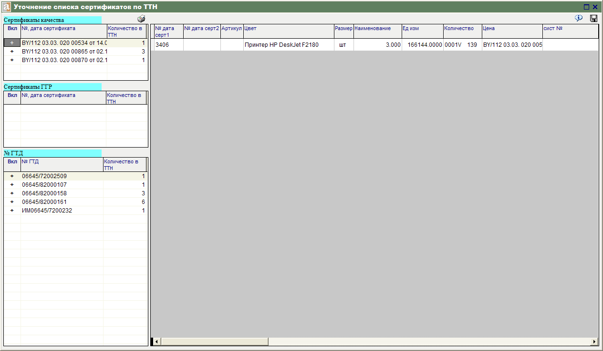Click quantity 6 for ГТД 06645/82000161

[125, 202]
